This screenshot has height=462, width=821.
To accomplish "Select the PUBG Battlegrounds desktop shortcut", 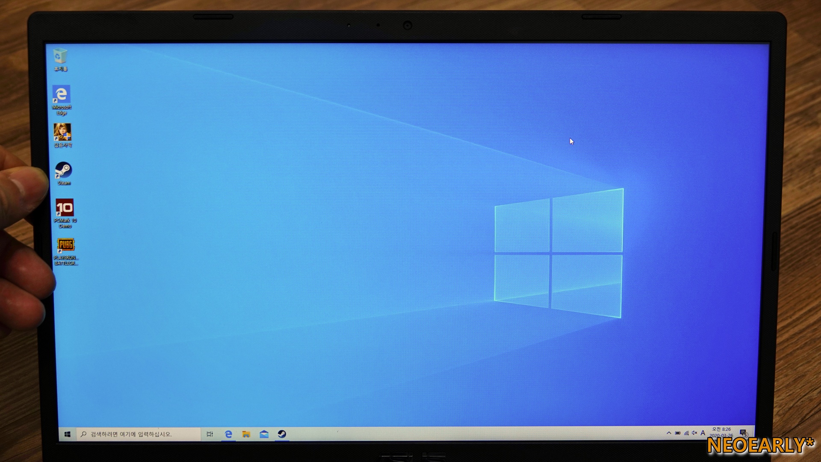I will [65, 245].
